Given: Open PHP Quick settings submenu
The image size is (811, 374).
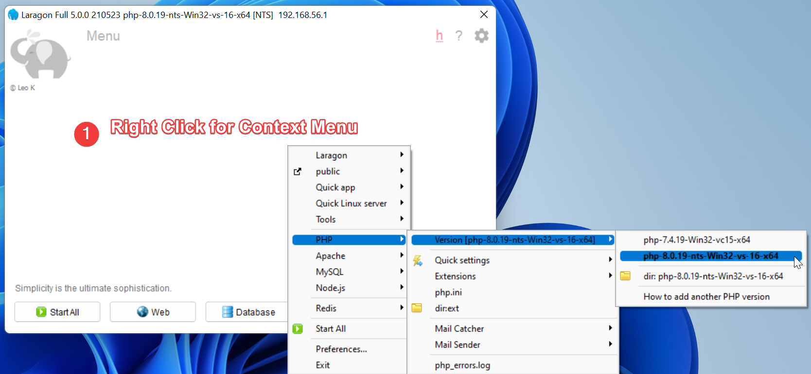Looking at the screenshot, I should (513, 260).
